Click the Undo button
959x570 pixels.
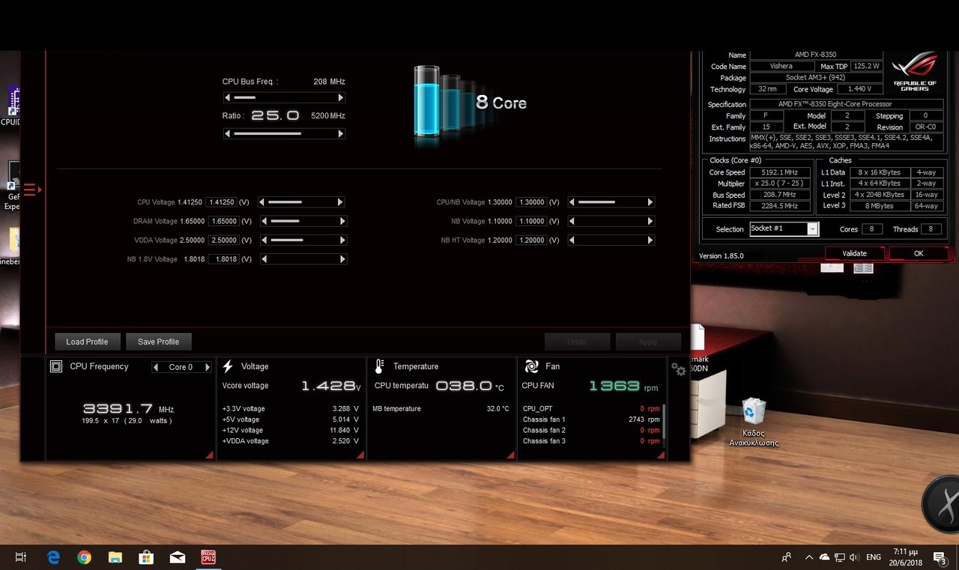tap(577, 342)
